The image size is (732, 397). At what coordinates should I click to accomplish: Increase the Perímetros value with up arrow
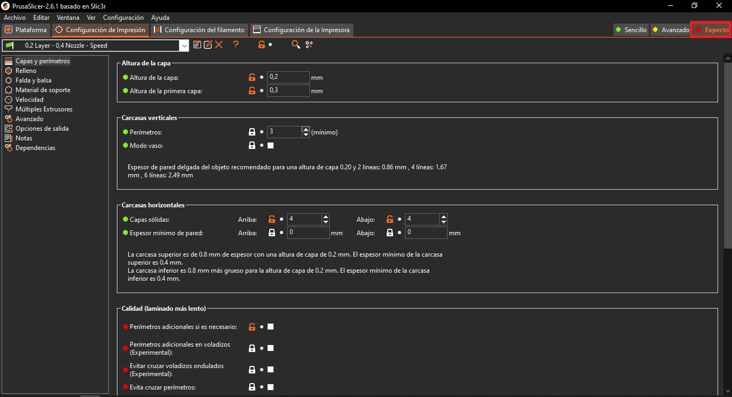coord(306,129)
